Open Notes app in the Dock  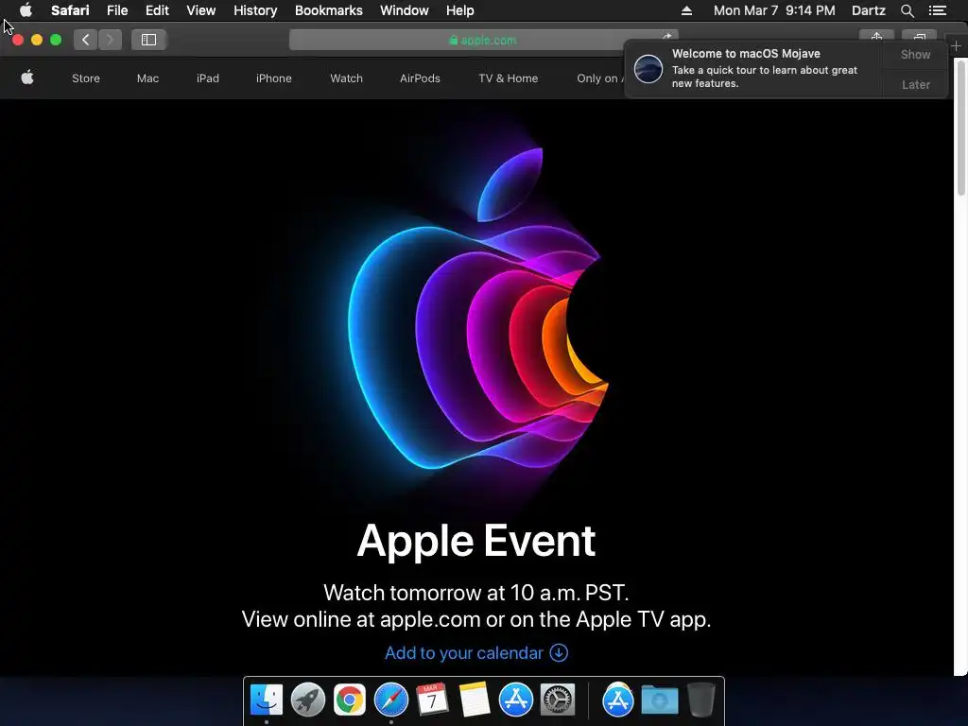click(475, 700)
